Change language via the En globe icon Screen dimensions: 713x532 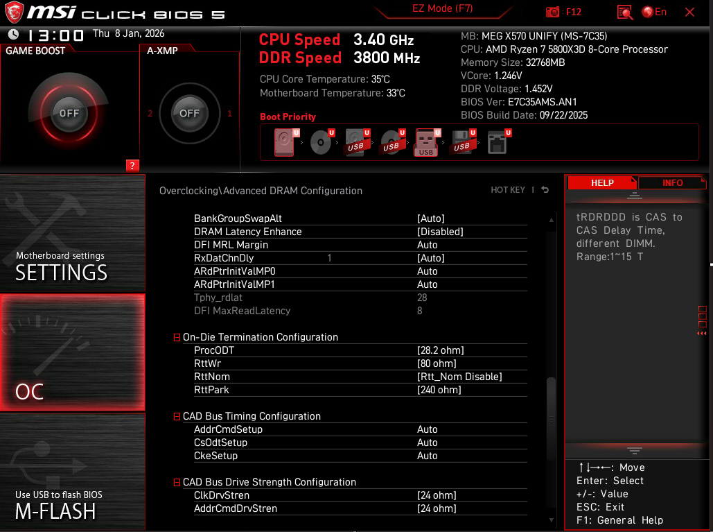(x=654, y=12)
